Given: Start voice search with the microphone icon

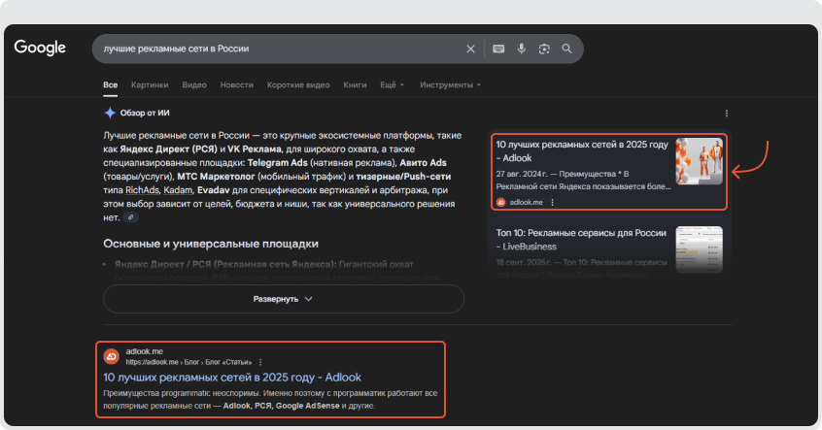Looking at the screenshot, I should (522, 49).
